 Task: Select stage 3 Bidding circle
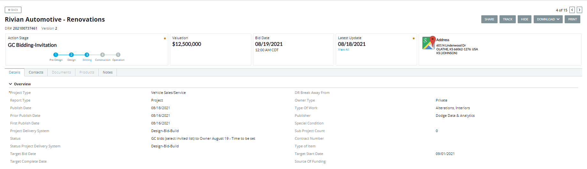click(87, 55)
